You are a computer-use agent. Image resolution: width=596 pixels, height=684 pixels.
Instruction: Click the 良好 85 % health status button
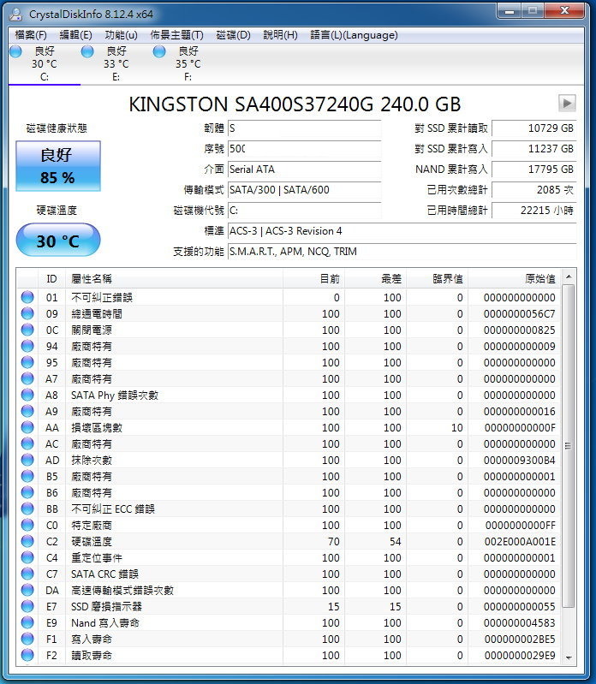(58, 166)
